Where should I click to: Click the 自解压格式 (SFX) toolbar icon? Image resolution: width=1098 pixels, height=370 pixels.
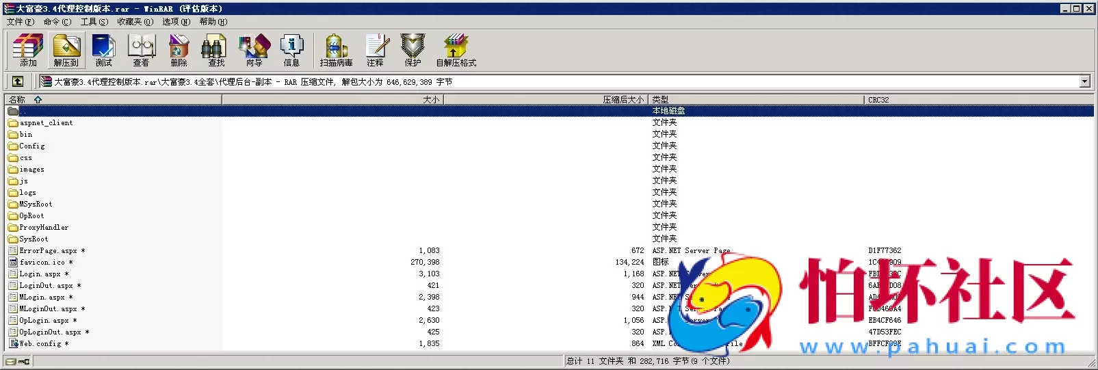[x=456, y=50]
